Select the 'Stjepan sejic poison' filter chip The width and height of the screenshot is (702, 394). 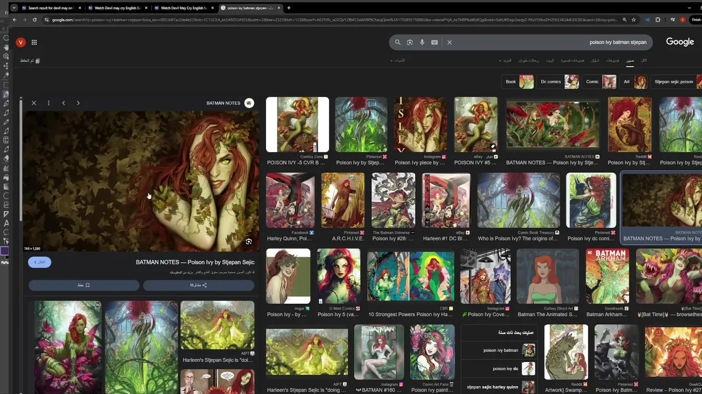(x=676, y=82)
